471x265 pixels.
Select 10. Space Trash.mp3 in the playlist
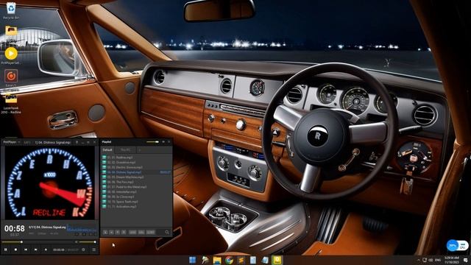pyautogui.click(x=137, y=202)
